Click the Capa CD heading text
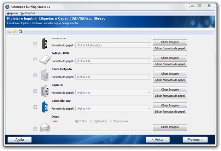Screen dimensions: 221x151 [x=57, y=85]
